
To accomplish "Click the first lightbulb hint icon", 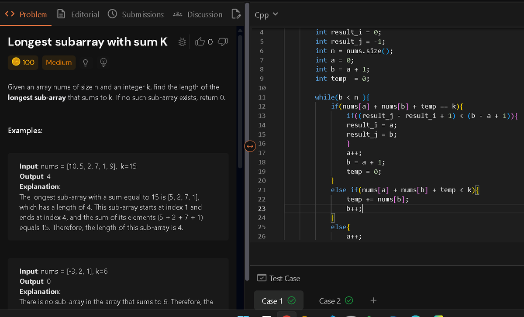I will click(86, 63).
